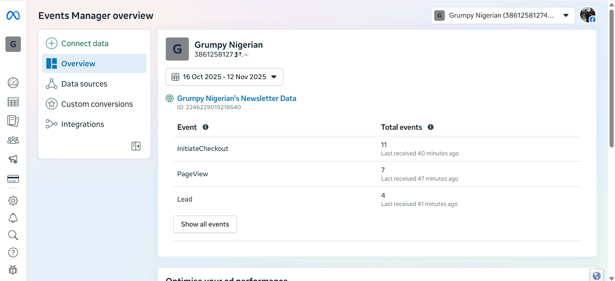Open Integrations page
Viewport: 615px width, 281px height.
tap(94, 124)
